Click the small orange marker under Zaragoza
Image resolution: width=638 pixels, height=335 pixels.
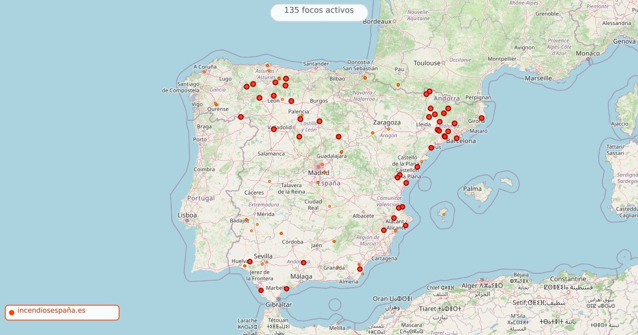click(x=389, y=129)
